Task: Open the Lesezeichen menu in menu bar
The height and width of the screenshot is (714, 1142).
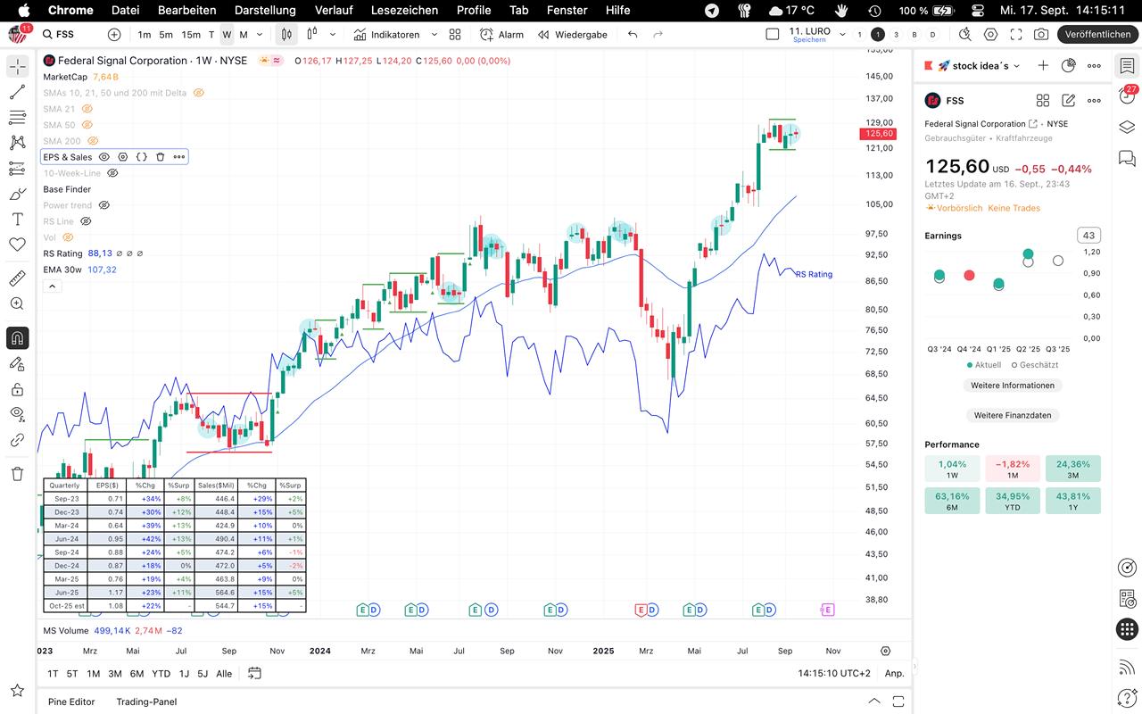Action: click(404, 10)
